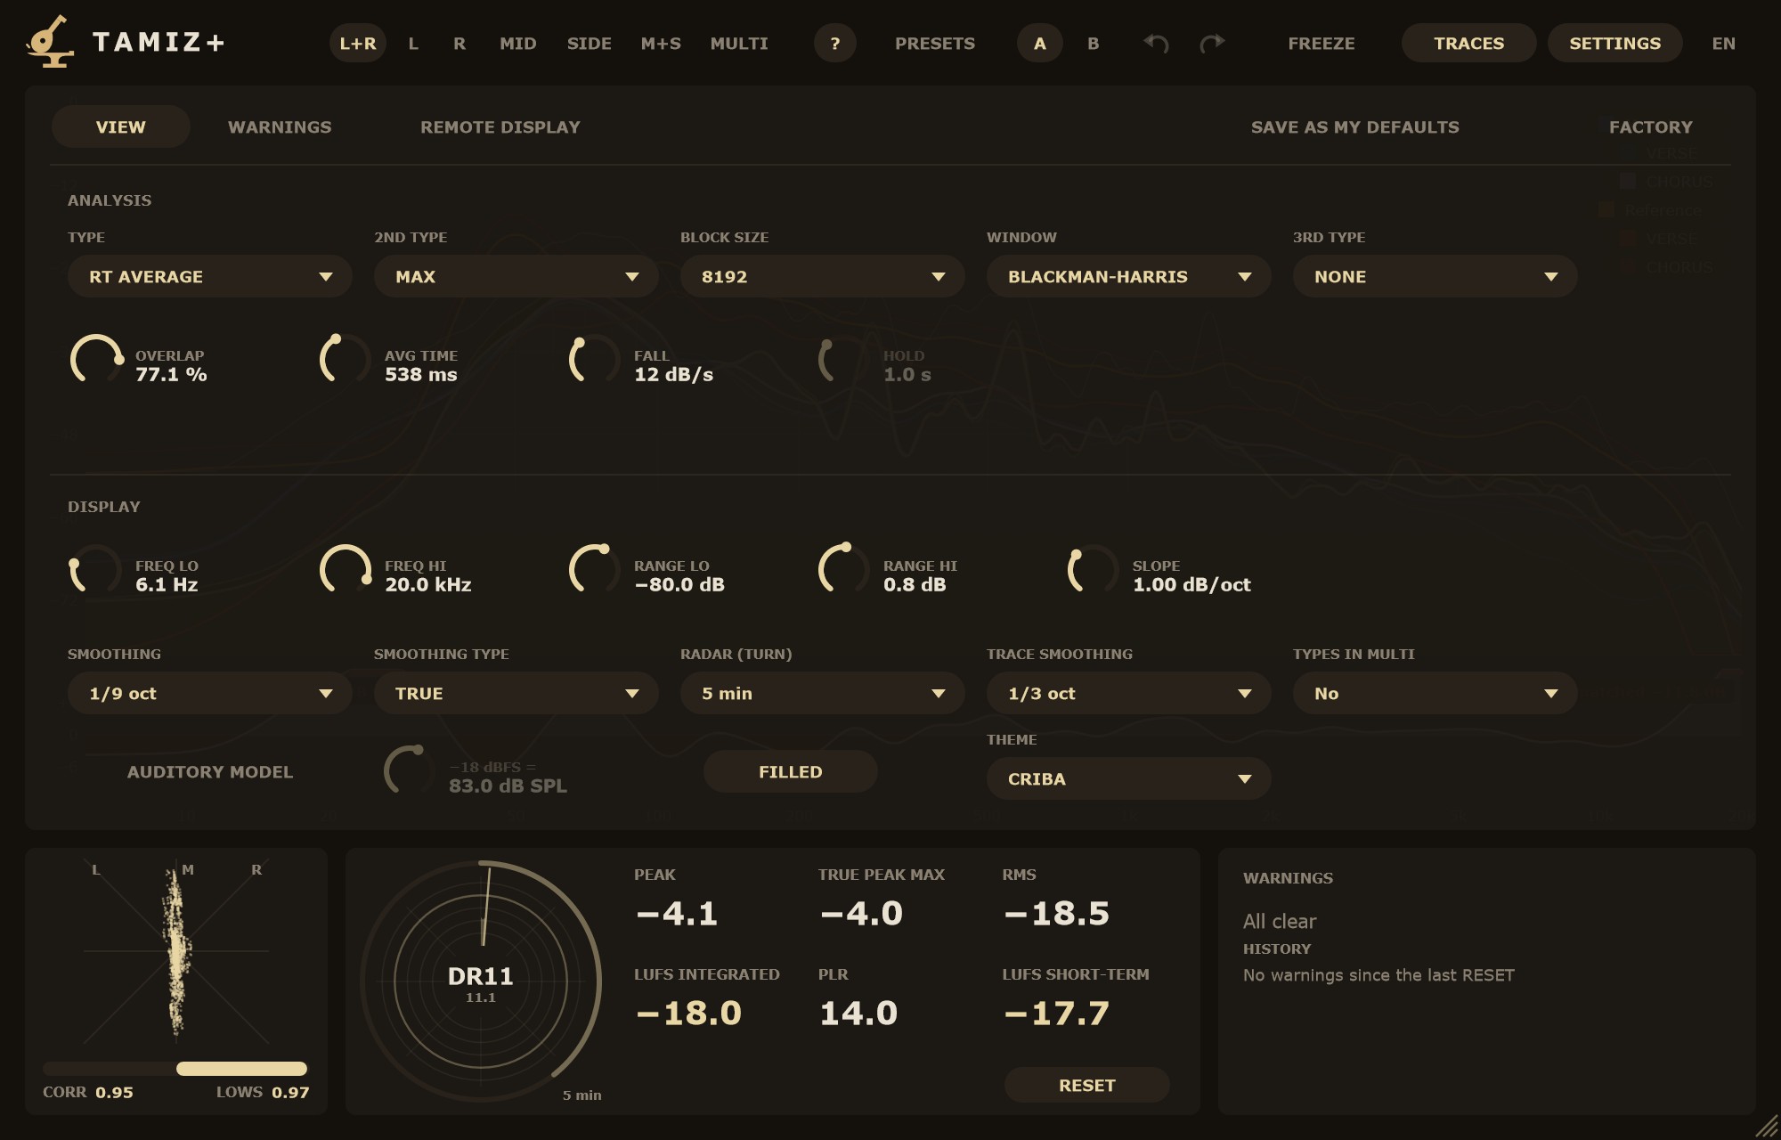The image size is (1781, 1140).
Task: Select SIDE channel mode
Action: click(590, 43)
